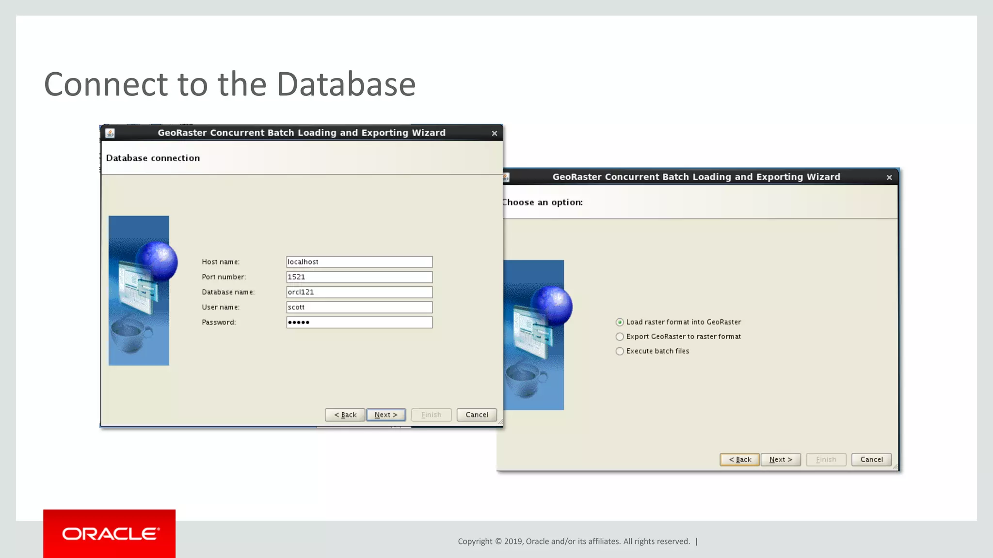
Task: Click the Host name field containing localhost
Action: pyautogui.click(x=359, y=262)
